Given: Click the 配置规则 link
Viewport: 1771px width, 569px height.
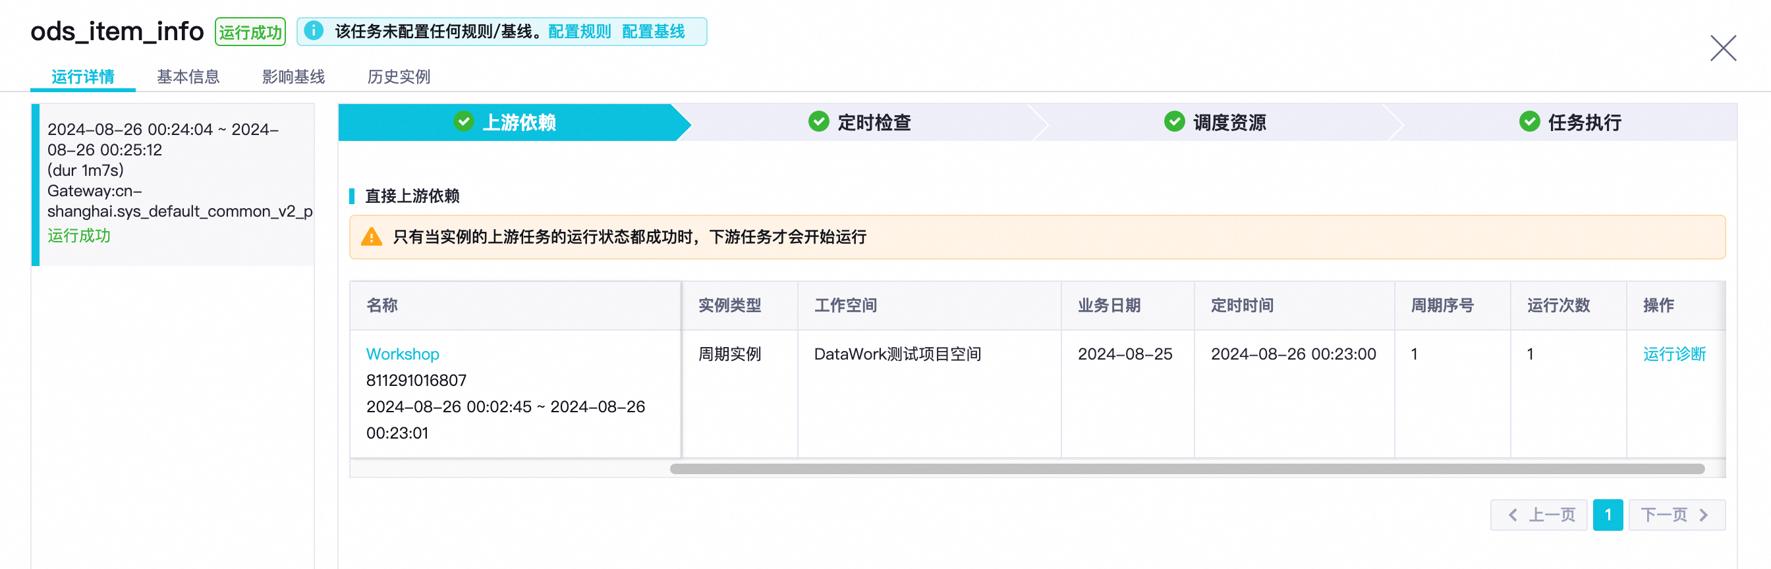Looking at the screenshot, I should click(580, 32).
